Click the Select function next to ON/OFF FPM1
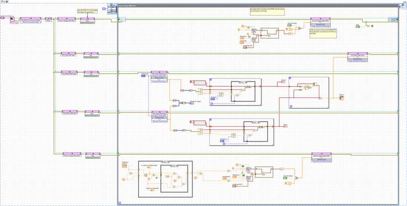407x206 pixels. [300, 28]
